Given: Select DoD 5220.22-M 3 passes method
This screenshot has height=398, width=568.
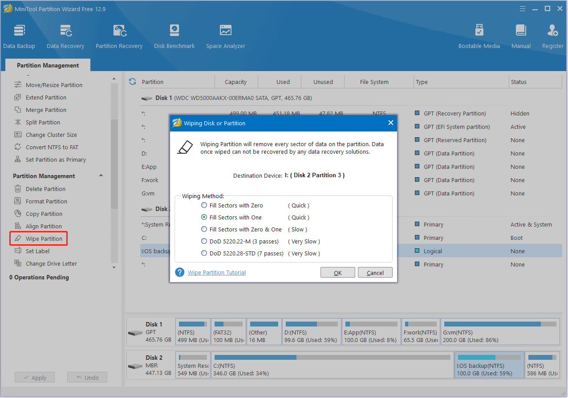Looking at the screenshot, I should point(204,241).
